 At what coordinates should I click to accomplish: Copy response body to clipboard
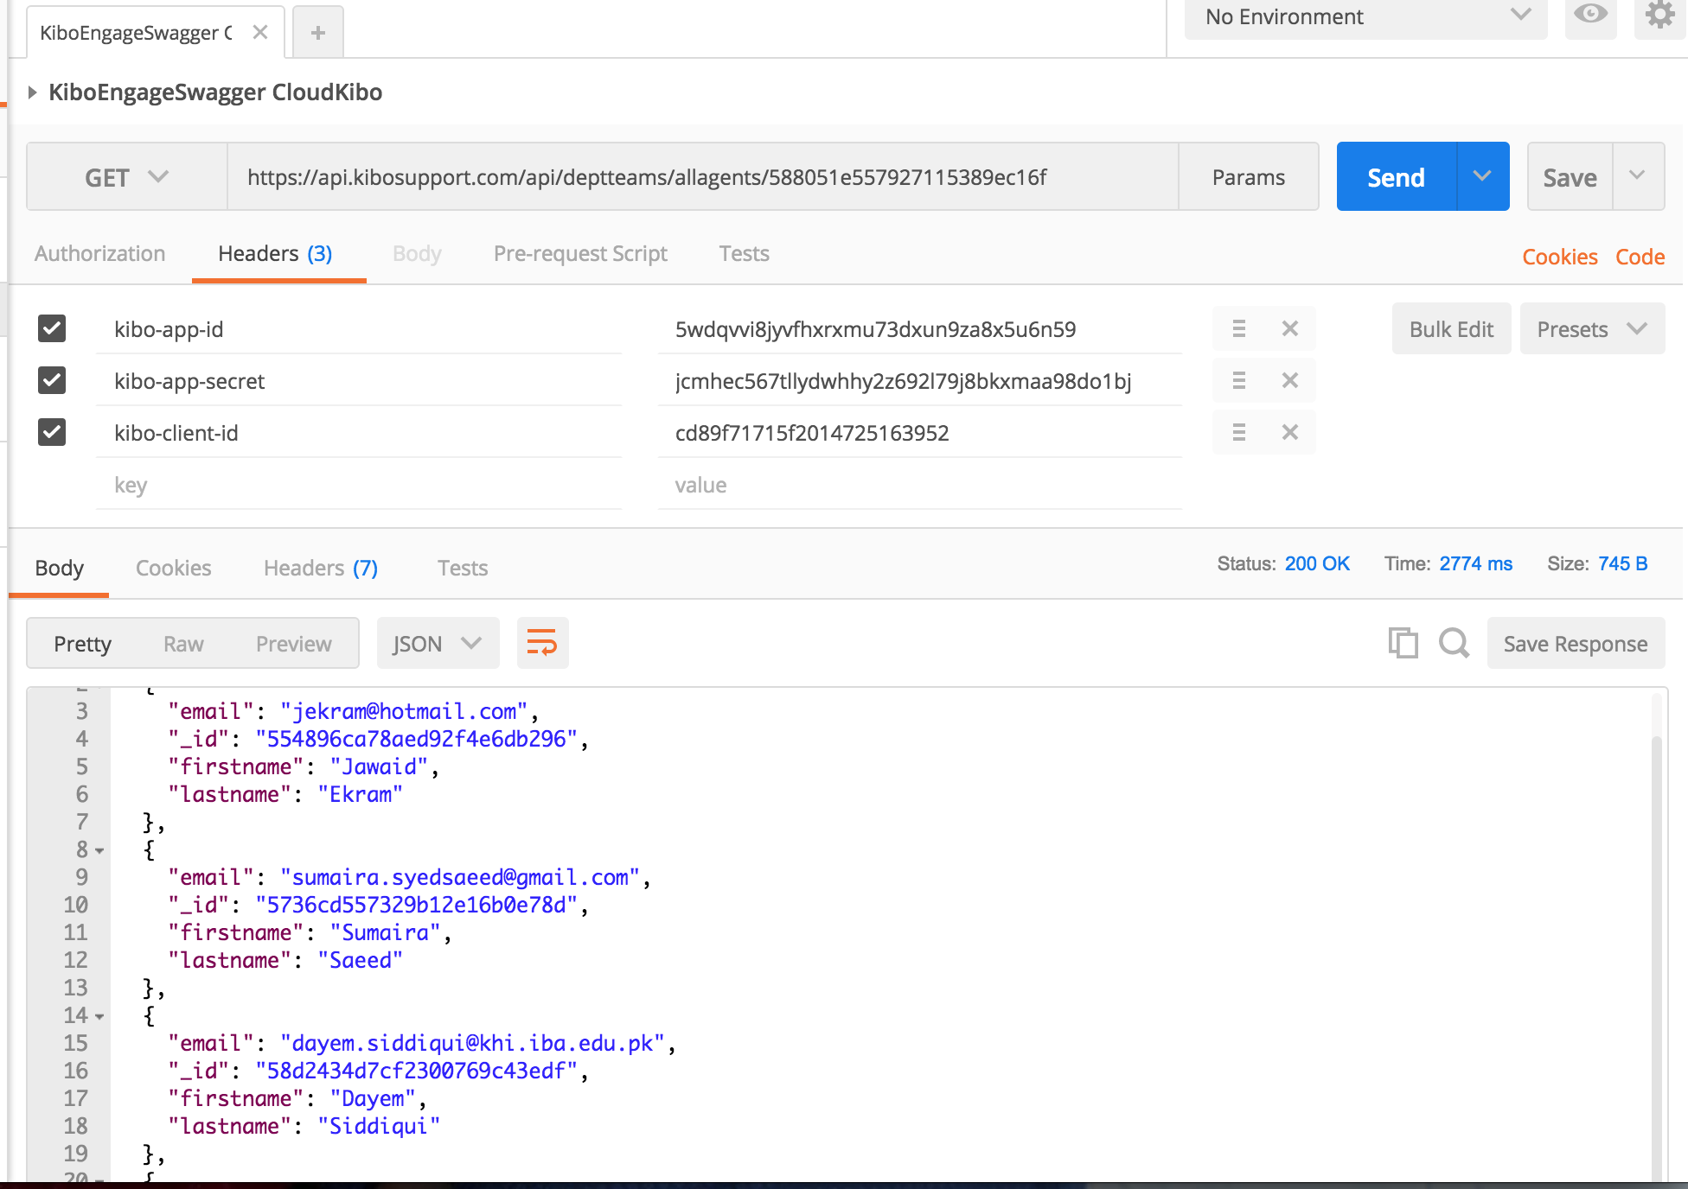coord(1403,643)
